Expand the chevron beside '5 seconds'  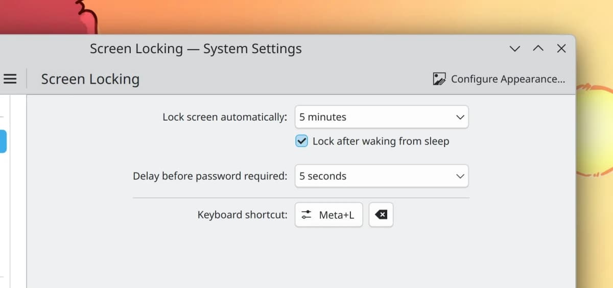tap(460, 177)
